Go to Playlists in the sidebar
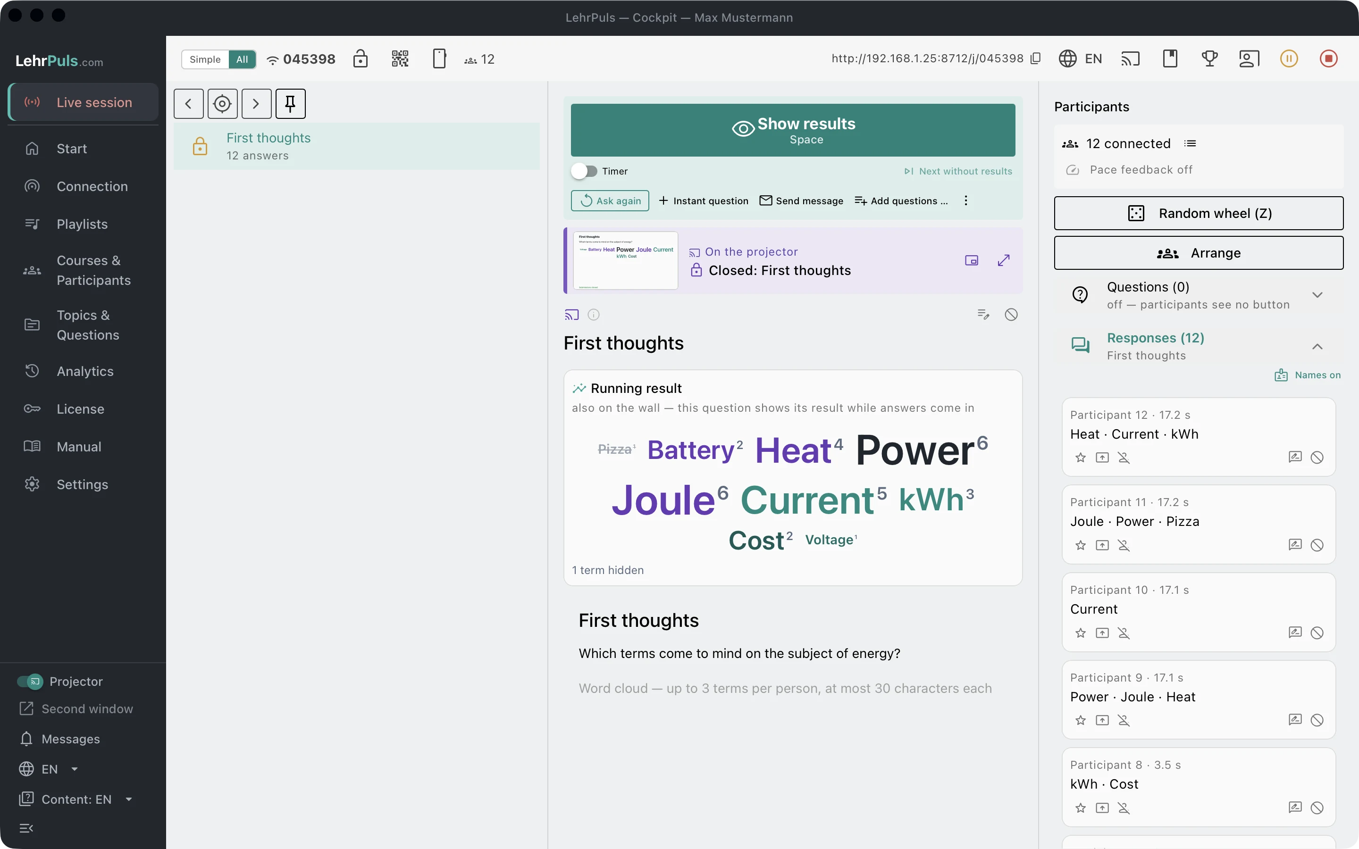1359x849 pixels. tap(83, 224)
